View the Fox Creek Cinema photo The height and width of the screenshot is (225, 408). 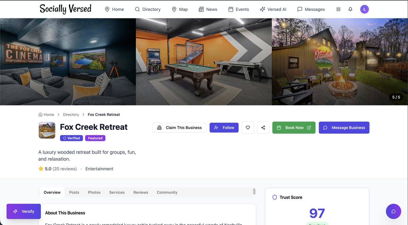click(x=68, y=62)
